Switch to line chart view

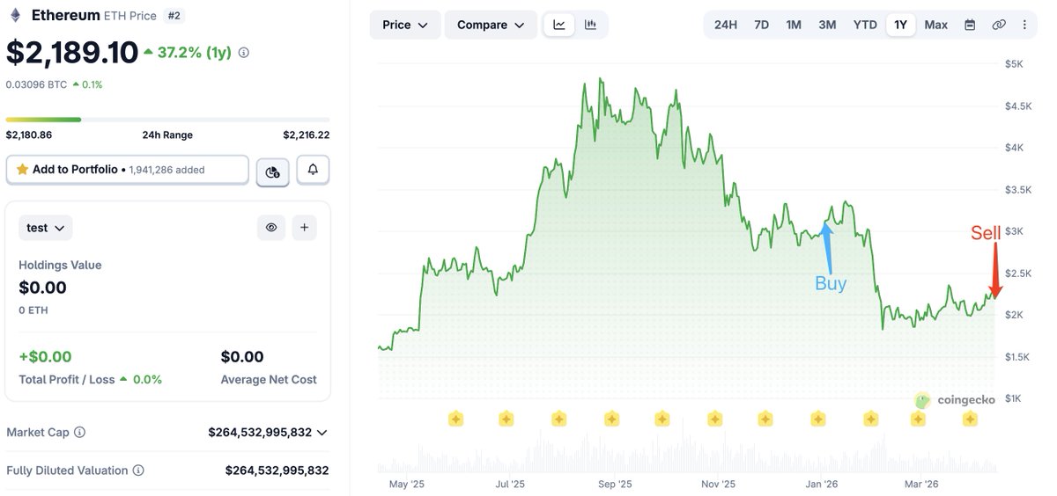tap(559, 25)
